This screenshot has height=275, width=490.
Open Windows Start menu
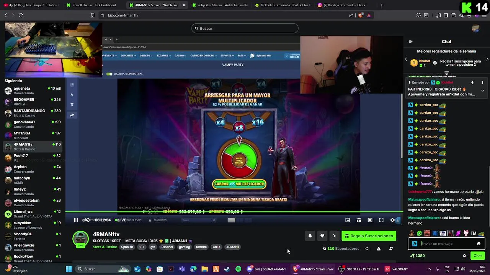pyautogui.click(x=69, y=269)
